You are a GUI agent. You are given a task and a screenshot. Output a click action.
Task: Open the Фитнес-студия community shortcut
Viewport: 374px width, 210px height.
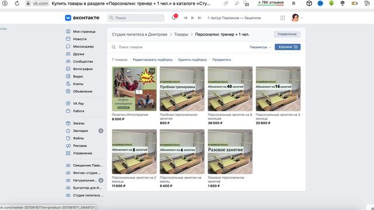(x=84, y=173)
